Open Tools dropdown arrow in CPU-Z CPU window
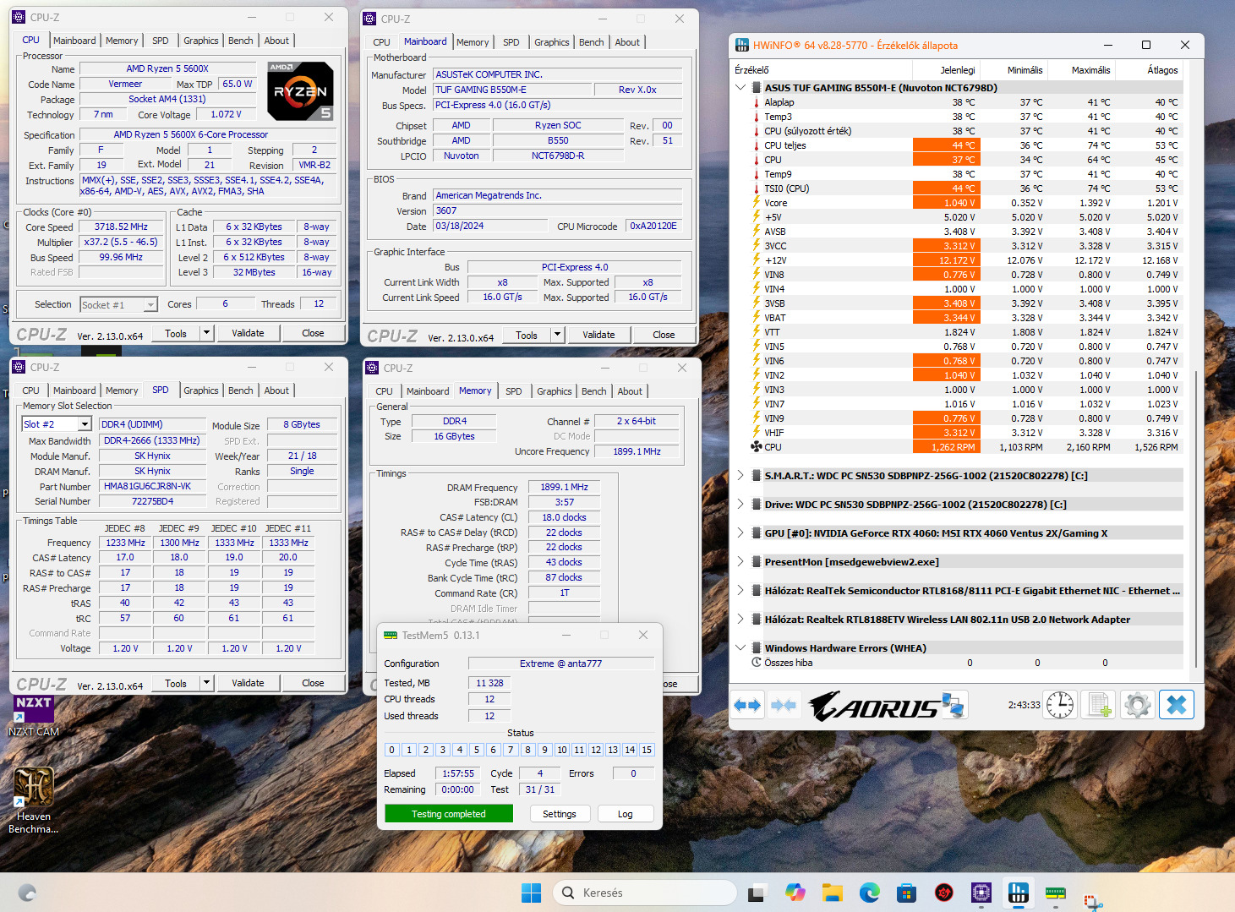 [206, 333]
